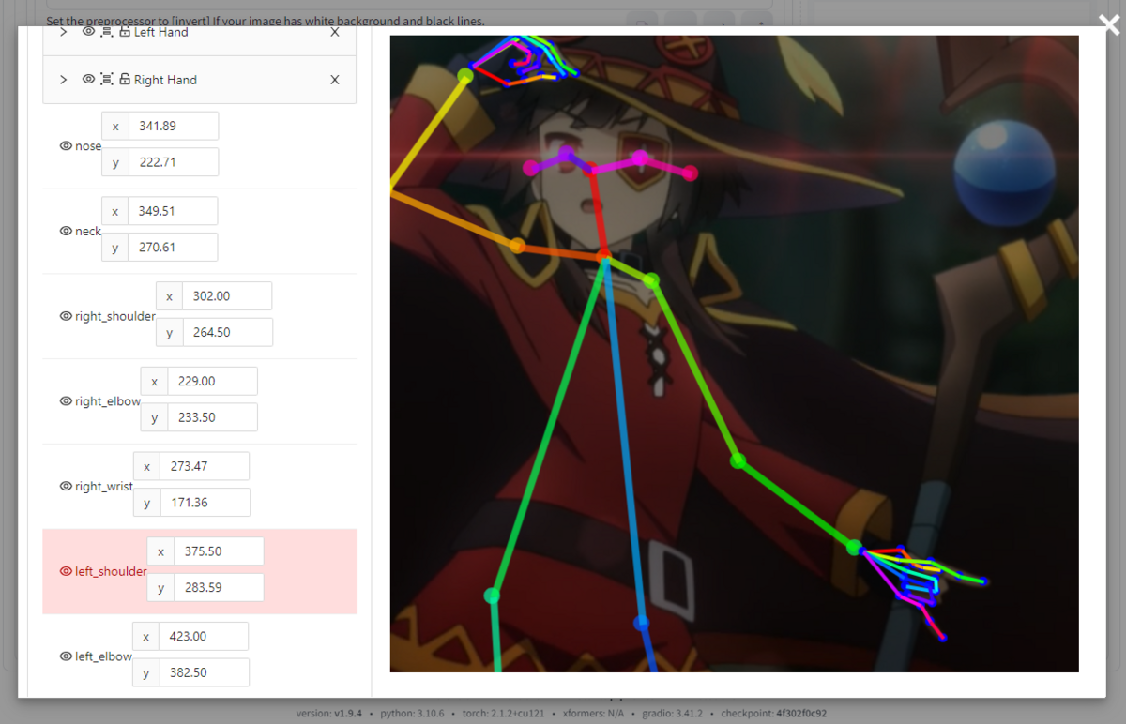Select the right_shoulder keypoint label
Image resolution: width=1126 pixels, height=724 pixels.
115,316
